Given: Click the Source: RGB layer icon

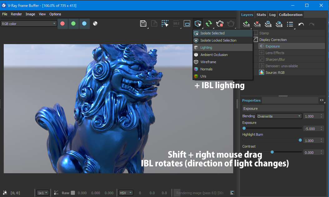Looking at the screenshot, I should tap(262, 72).
